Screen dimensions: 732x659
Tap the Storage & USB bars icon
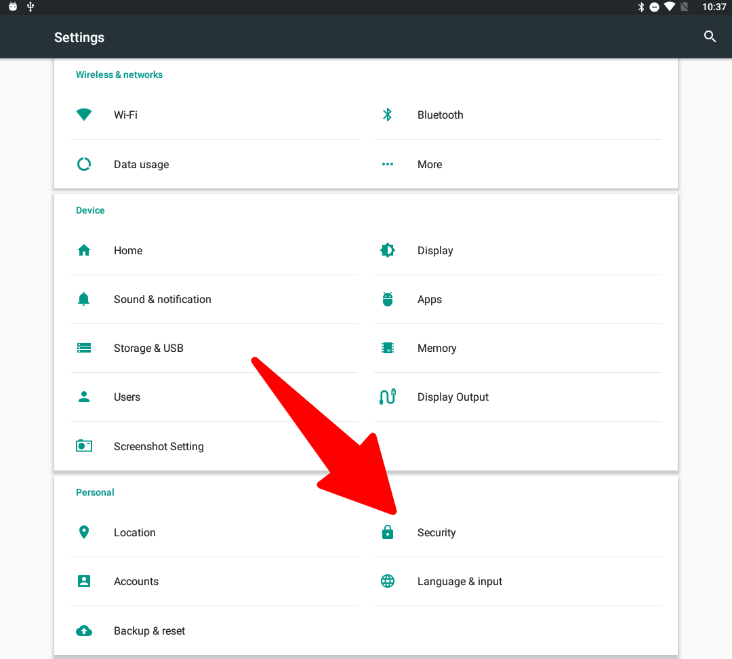coord(84,348)
